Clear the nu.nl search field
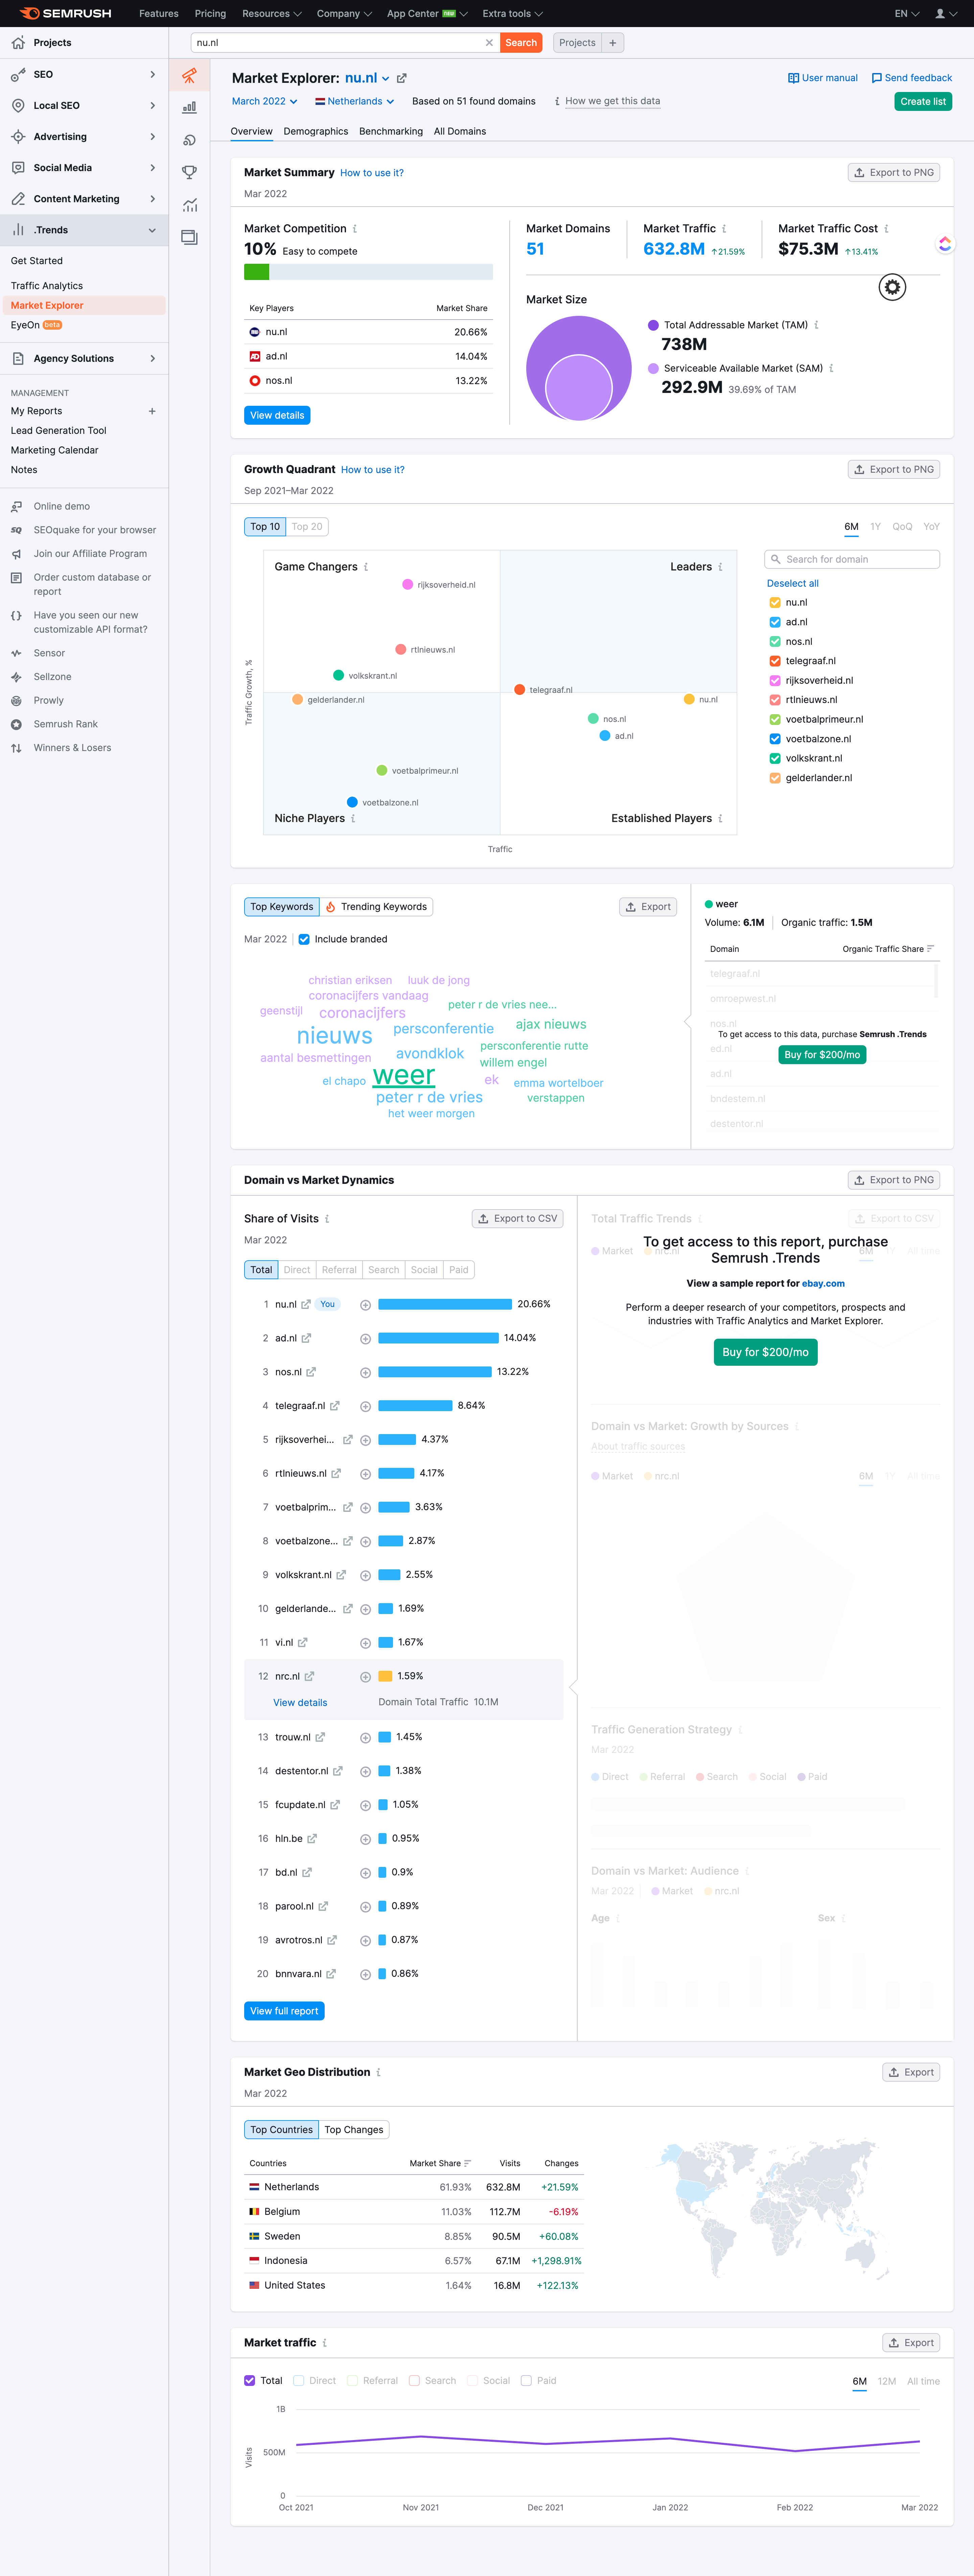Screen dimensions: 974x2576 coord(489,43)
